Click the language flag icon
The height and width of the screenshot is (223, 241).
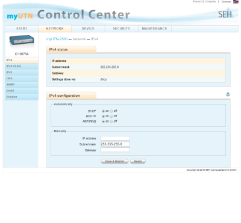pyautogui.click(x=236, y=2)
